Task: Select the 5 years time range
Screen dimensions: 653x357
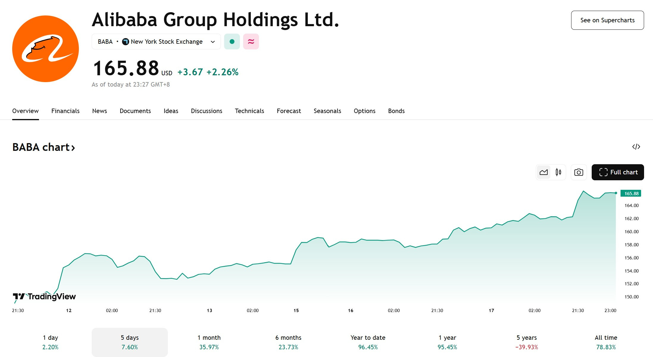Action: [x=527, y=342]
